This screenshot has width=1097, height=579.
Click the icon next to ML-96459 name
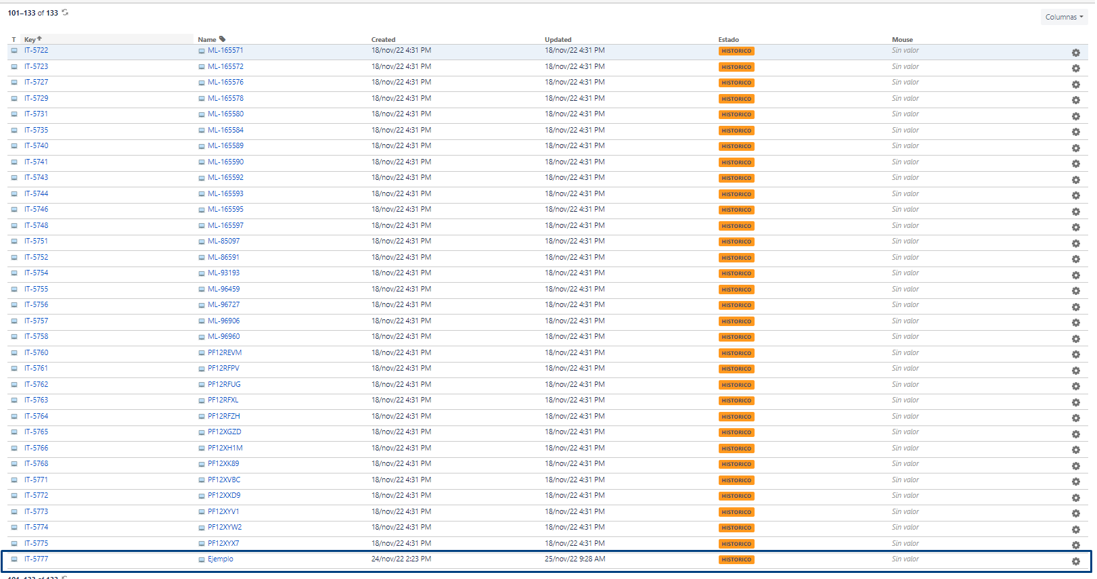[x=202, y=289]
